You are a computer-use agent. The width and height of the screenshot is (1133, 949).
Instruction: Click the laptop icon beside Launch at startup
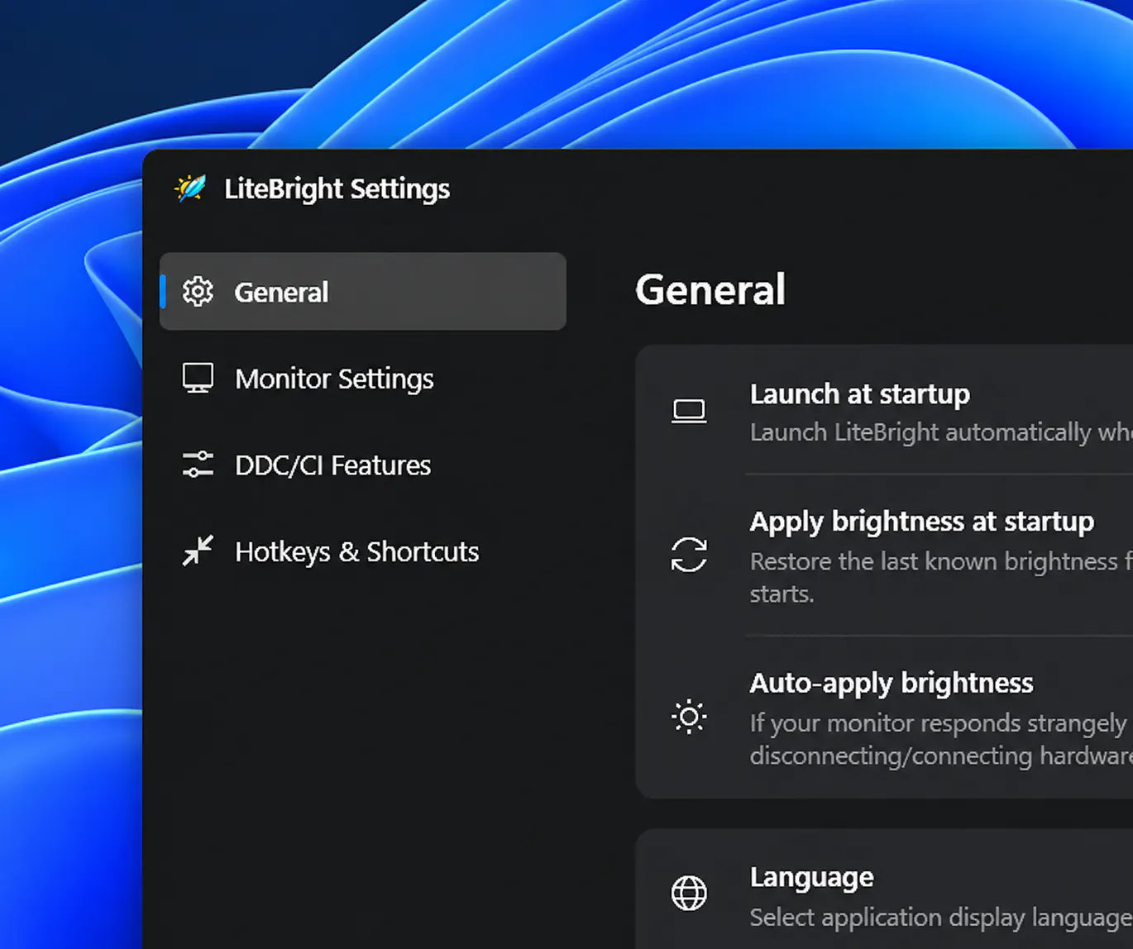689,411
